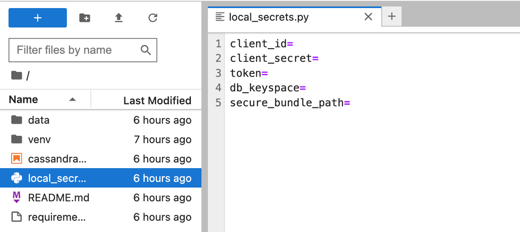Click the README.md markdown file icon
This screenshot has height=232, width=520.
tap(17, 198)
